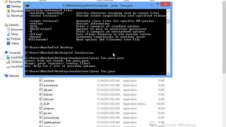226x127 pixels.
Task: Click the Computer icon in sidebar
Action: 6,53
